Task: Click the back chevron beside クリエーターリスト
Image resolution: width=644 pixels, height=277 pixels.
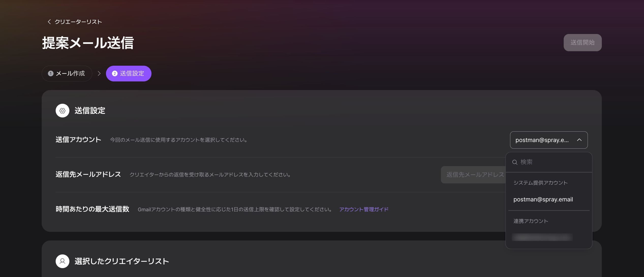Action: click(49, 22)
